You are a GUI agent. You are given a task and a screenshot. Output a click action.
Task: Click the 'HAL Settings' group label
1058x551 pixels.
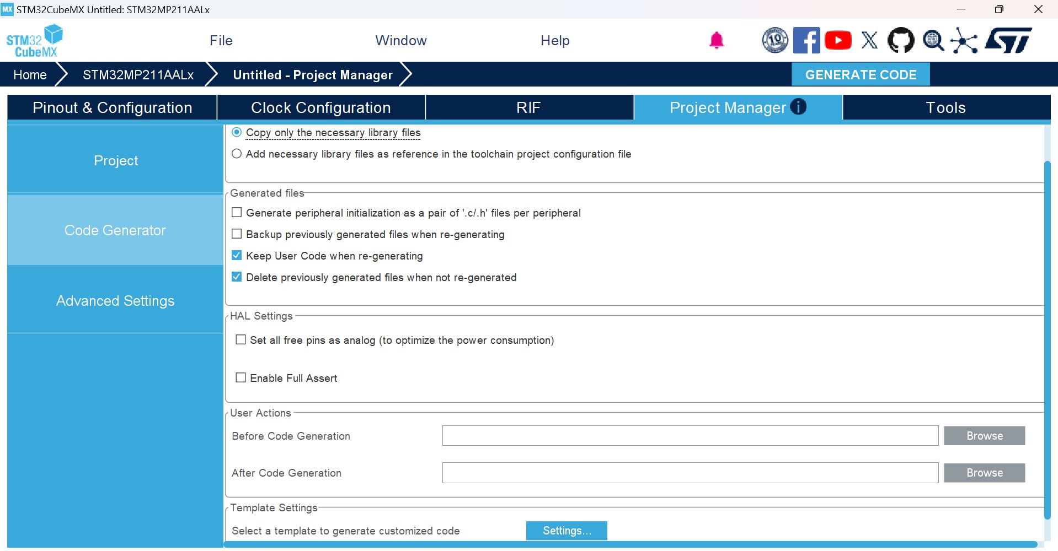point(261,316)
